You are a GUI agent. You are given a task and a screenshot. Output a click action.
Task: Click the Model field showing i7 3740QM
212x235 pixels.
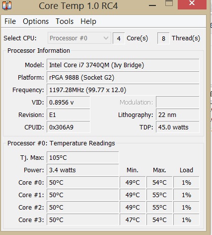coord(123,65)
